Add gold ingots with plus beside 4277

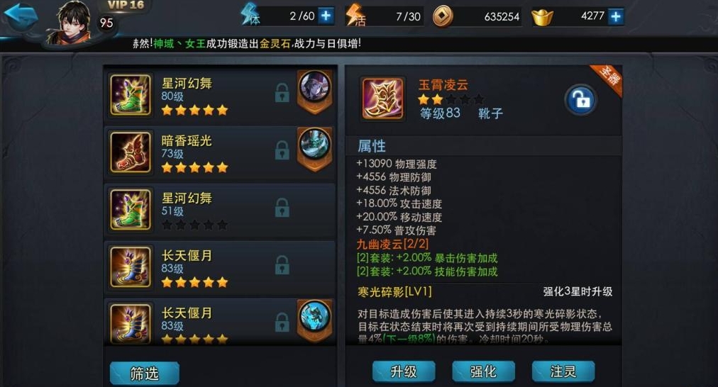tap(616, 16)
